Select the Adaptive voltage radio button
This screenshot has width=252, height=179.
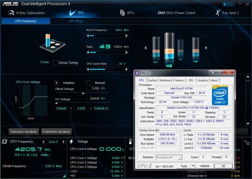[56, 83]
